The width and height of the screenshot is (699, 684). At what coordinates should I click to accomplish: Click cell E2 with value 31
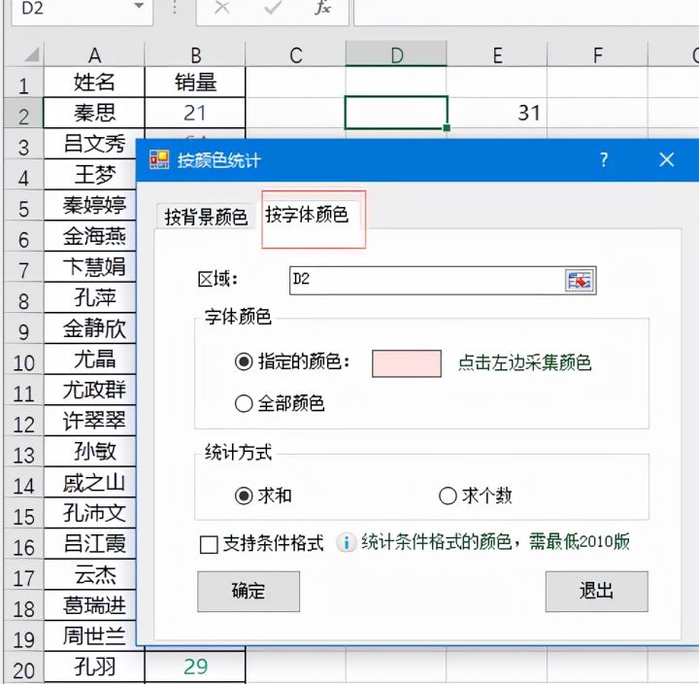pyautogui.click(x=497, y=113)
